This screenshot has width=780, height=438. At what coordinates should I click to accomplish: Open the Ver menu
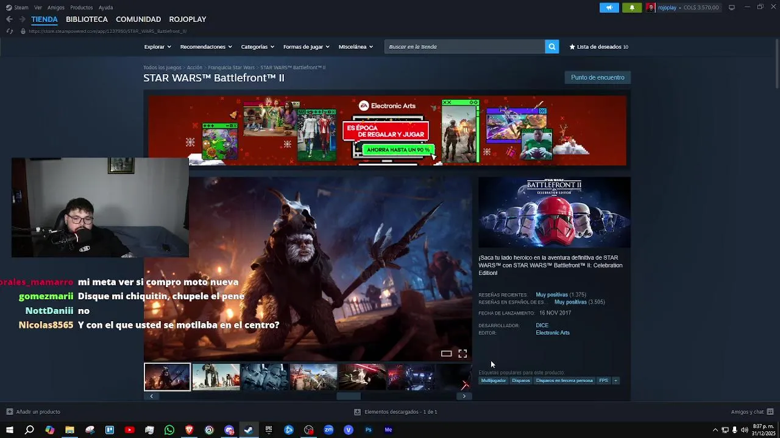pyautogui.click(x=38, y=7)
